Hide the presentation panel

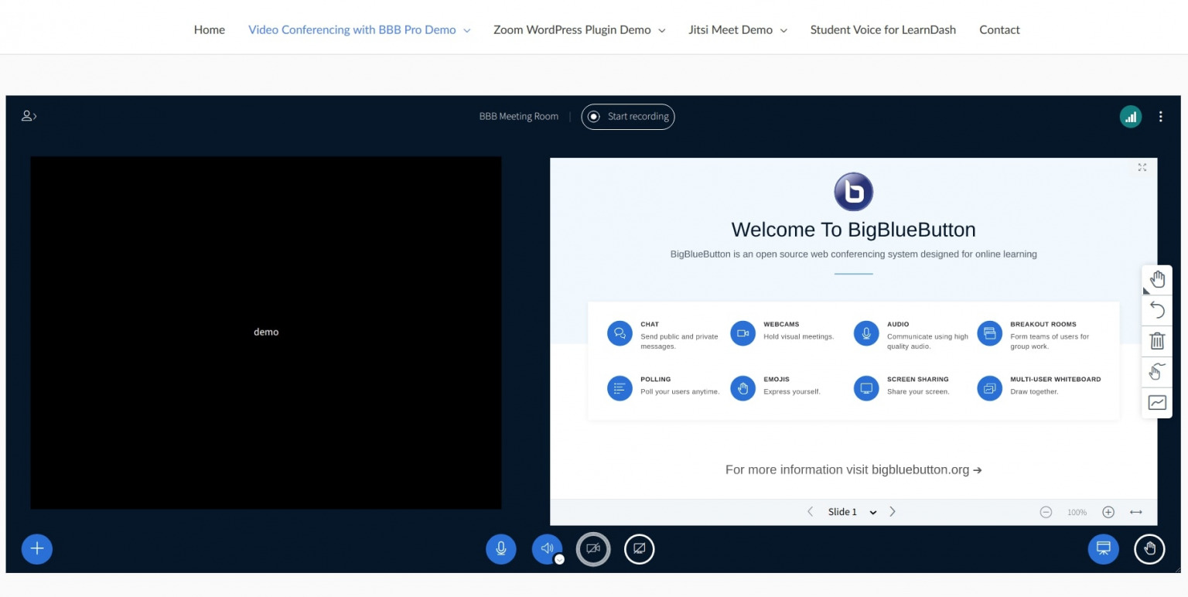1104,549
